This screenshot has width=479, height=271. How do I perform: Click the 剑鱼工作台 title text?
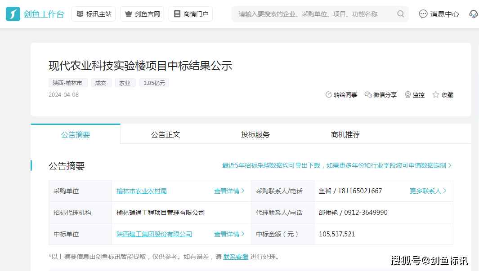44,14
